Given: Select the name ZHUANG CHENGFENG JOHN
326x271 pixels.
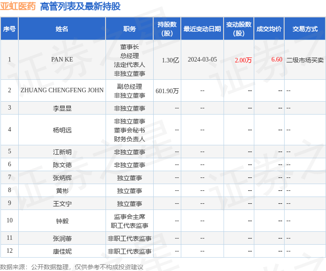Looking at the screenshot, I should click(x=62, y=90).
